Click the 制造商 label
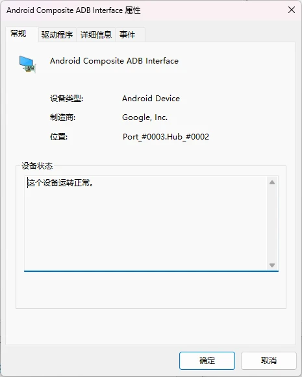 (x=62, y=117)
